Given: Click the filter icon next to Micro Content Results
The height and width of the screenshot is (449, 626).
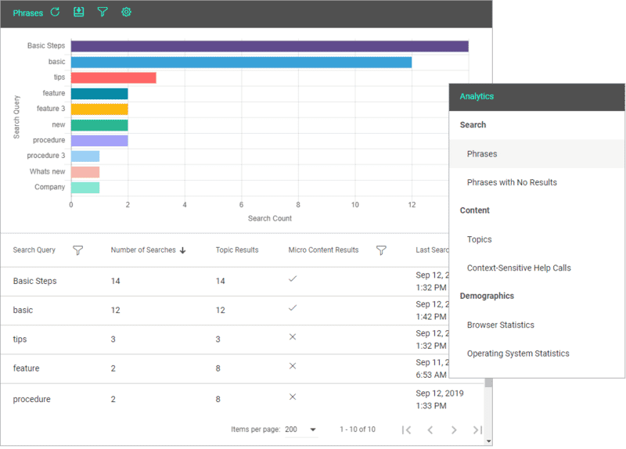Looking at the screenshot, I should (x=381, y=250).
